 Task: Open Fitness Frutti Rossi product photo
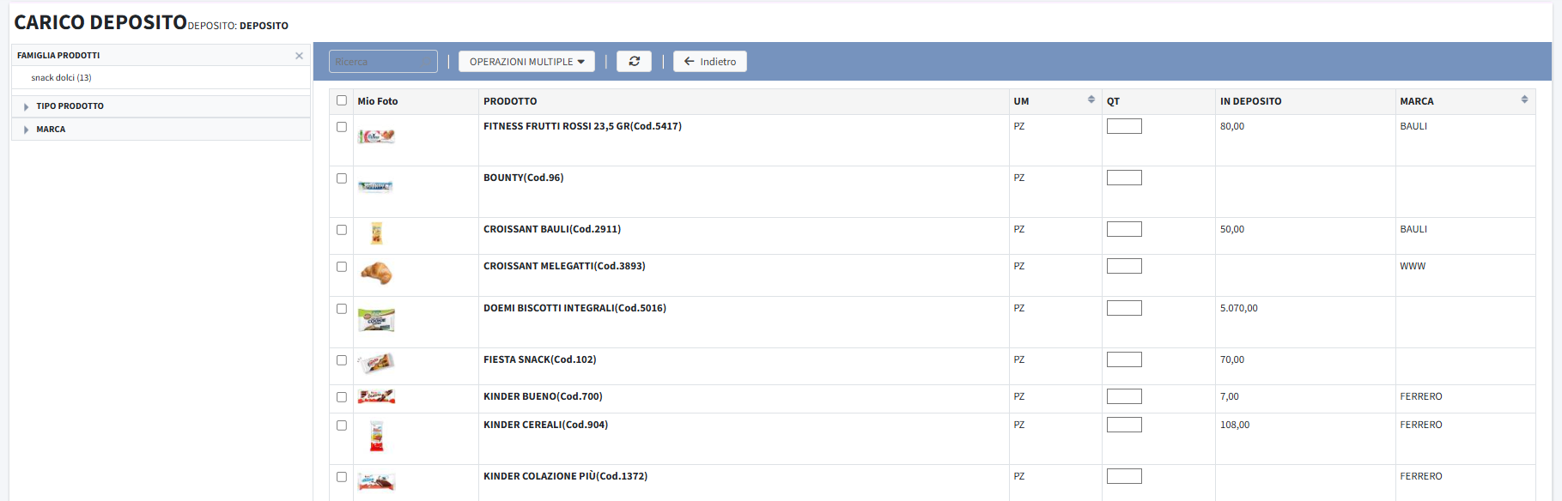[376, 136]
